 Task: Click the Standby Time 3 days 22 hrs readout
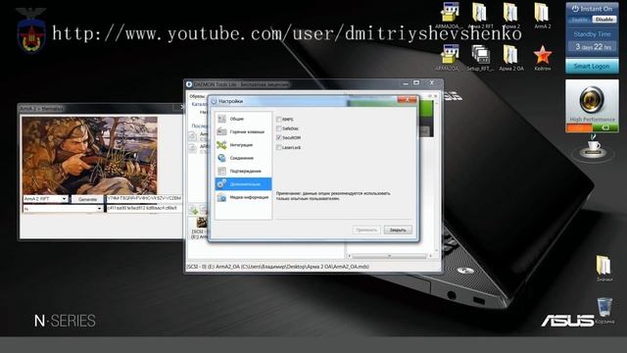pos(592,47)
